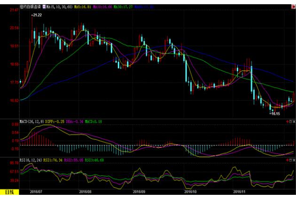Image resolution: width=296 pixels, height=200 pixels.
Task: Close the MACD indicator panel
Action: pyautogui.click(x=293, y=122)
